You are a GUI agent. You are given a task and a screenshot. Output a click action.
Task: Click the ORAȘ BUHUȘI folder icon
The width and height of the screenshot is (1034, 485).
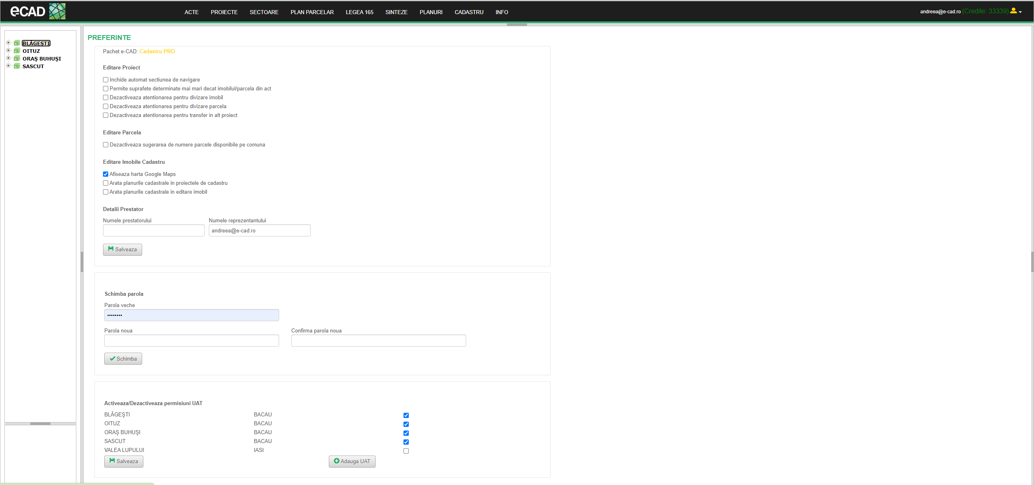17,59
